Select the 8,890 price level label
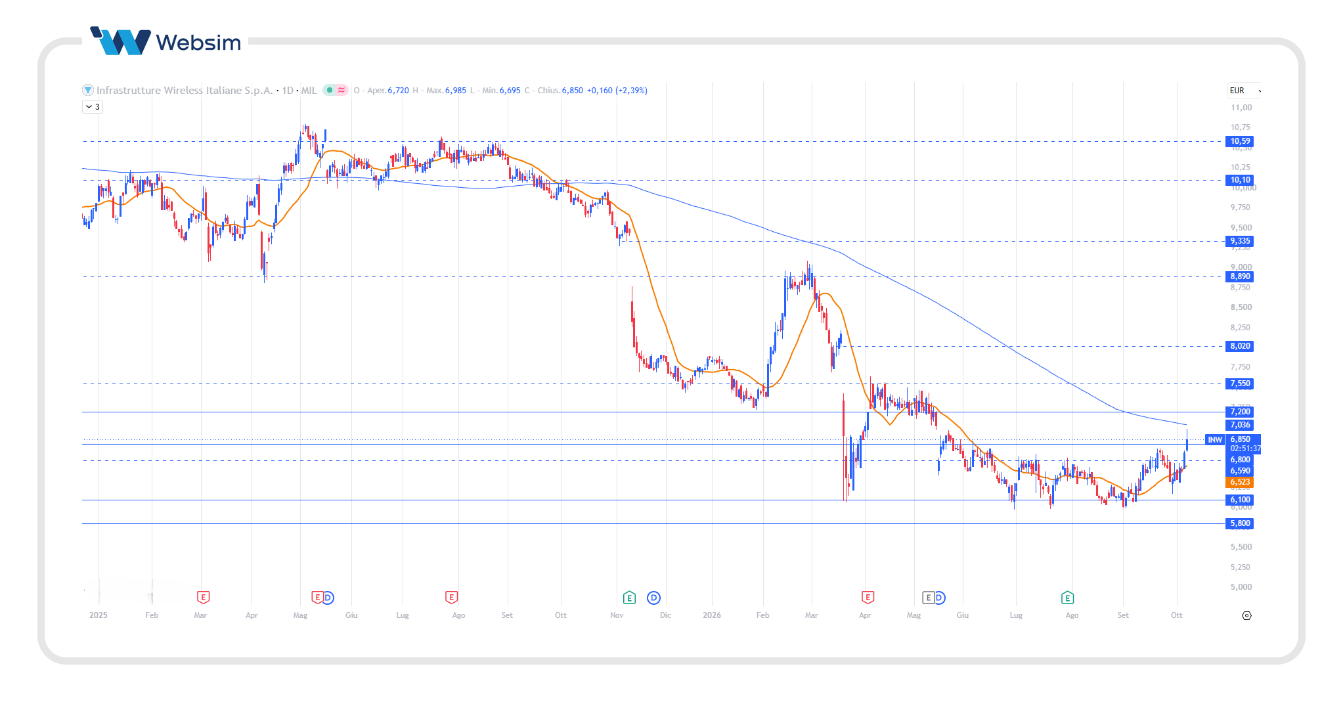 click(x=1240, y=276)
